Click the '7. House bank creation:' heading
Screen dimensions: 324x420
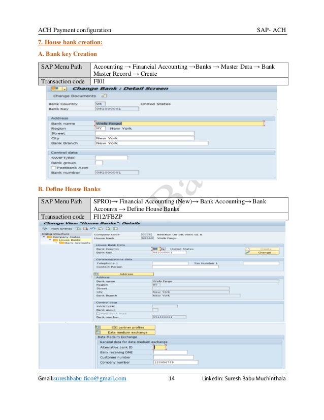tap(71, 42)
